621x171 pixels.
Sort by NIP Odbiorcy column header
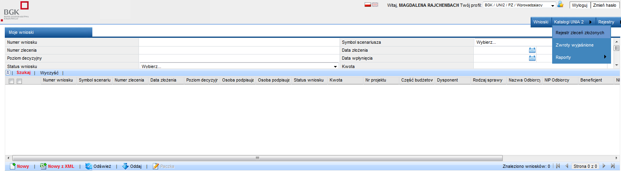pyautogui.click(x=560, y=80)
